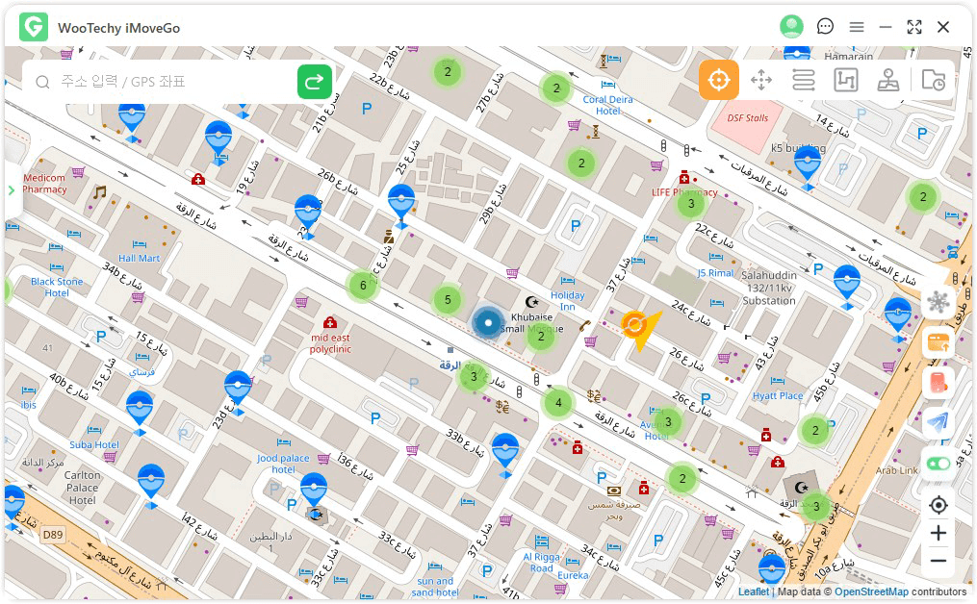
Task: Zoom out the map with minus
Action: point(938,561)
